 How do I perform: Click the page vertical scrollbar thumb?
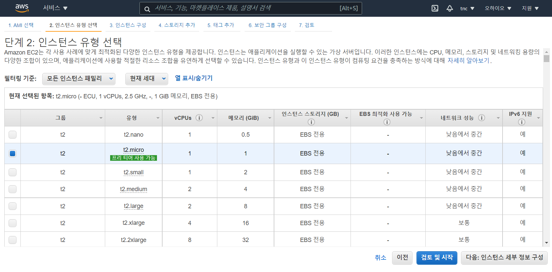pyautogui.click(x=547, y=58)
